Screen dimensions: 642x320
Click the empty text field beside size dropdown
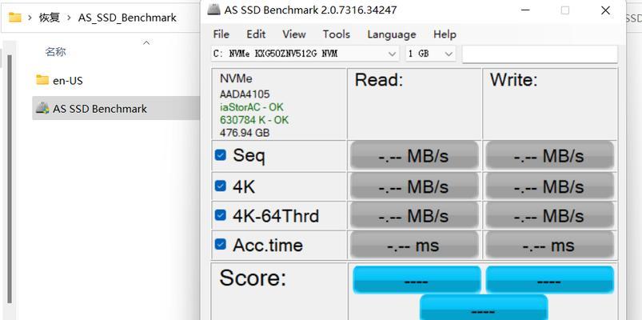pyautogui.click(x=540, y=54)
